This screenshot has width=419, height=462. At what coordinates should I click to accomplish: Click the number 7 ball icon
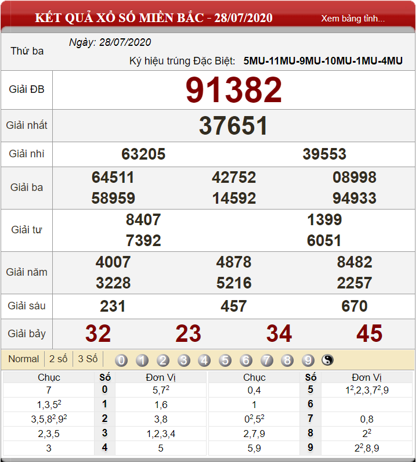pyautogui.click(x=267, y=360)
